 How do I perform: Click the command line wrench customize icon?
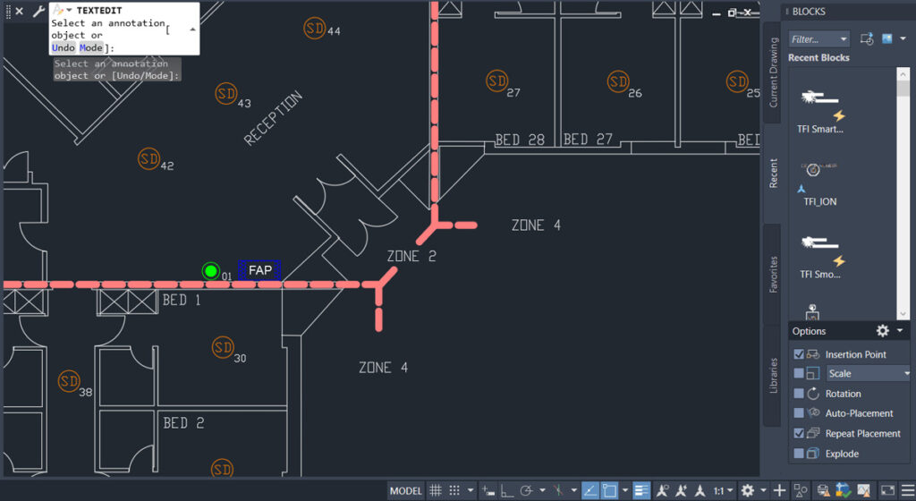pyautogui.click(x=38, y=11)
